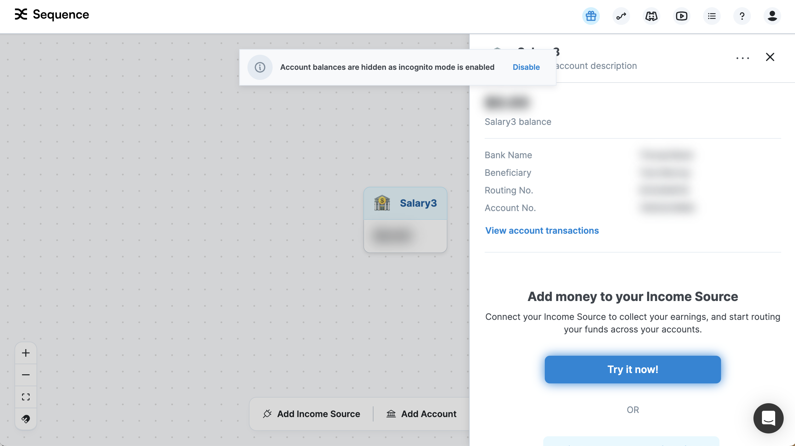
Task: Open the Discord community icon
Action: point(651,16)
